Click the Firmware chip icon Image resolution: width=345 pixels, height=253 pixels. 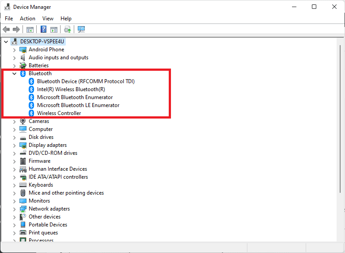pos(23,161)
